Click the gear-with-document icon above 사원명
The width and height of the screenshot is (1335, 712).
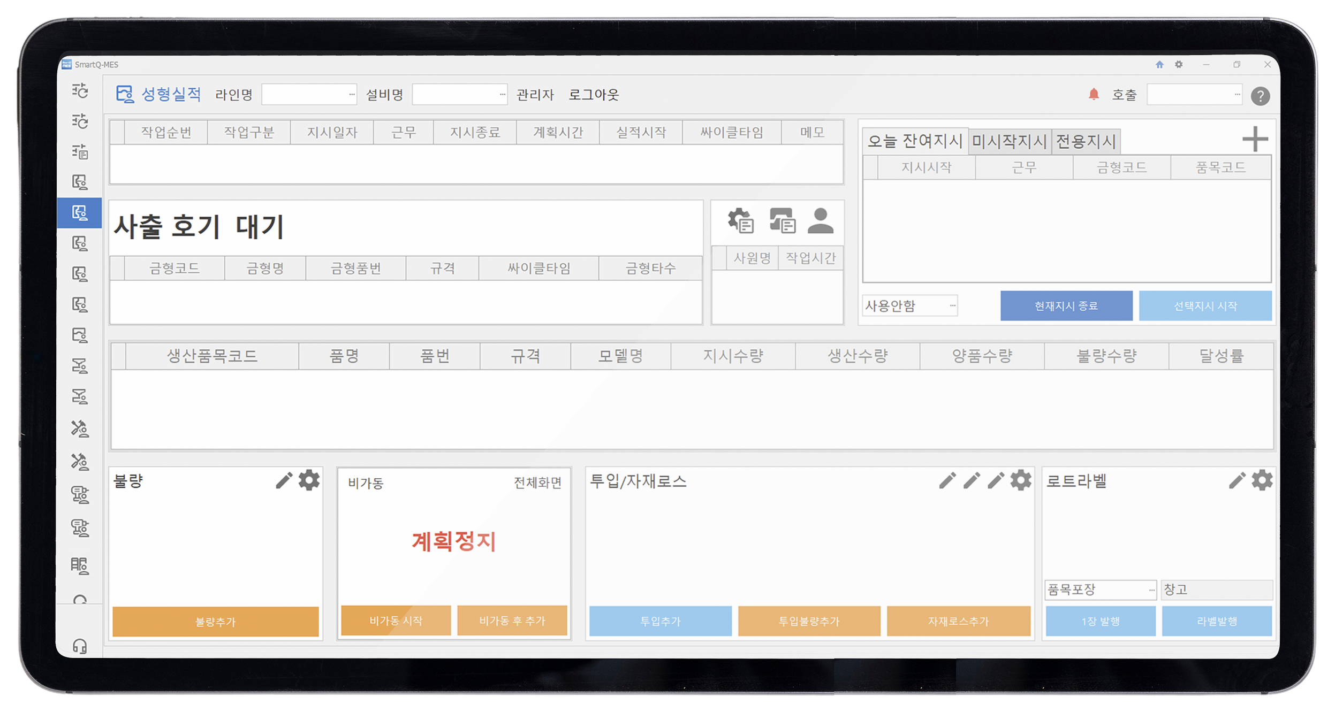click(741, 220)
